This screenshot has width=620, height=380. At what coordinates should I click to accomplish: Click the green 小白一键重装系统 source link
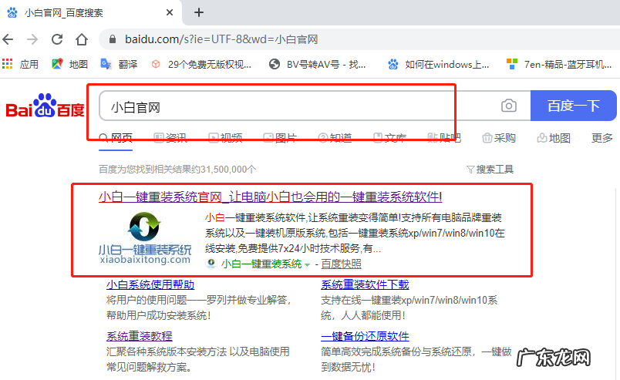[x=261, y=264]
